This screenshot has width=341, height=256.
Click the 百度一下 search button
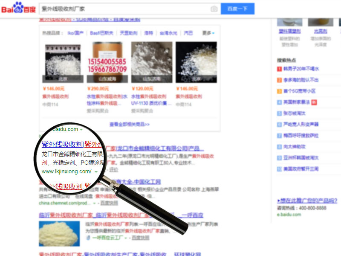237,9
